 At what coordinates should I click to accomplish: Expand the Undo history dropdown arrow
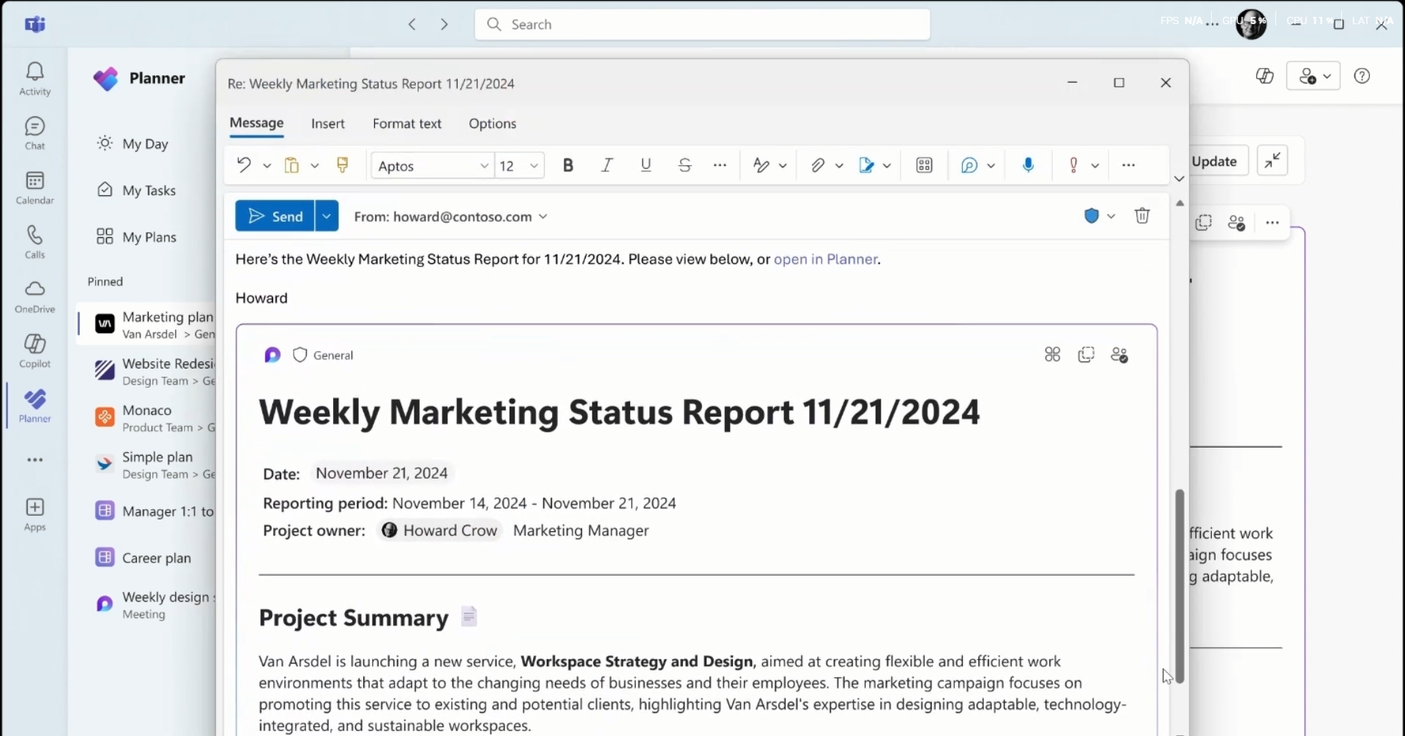267,166
